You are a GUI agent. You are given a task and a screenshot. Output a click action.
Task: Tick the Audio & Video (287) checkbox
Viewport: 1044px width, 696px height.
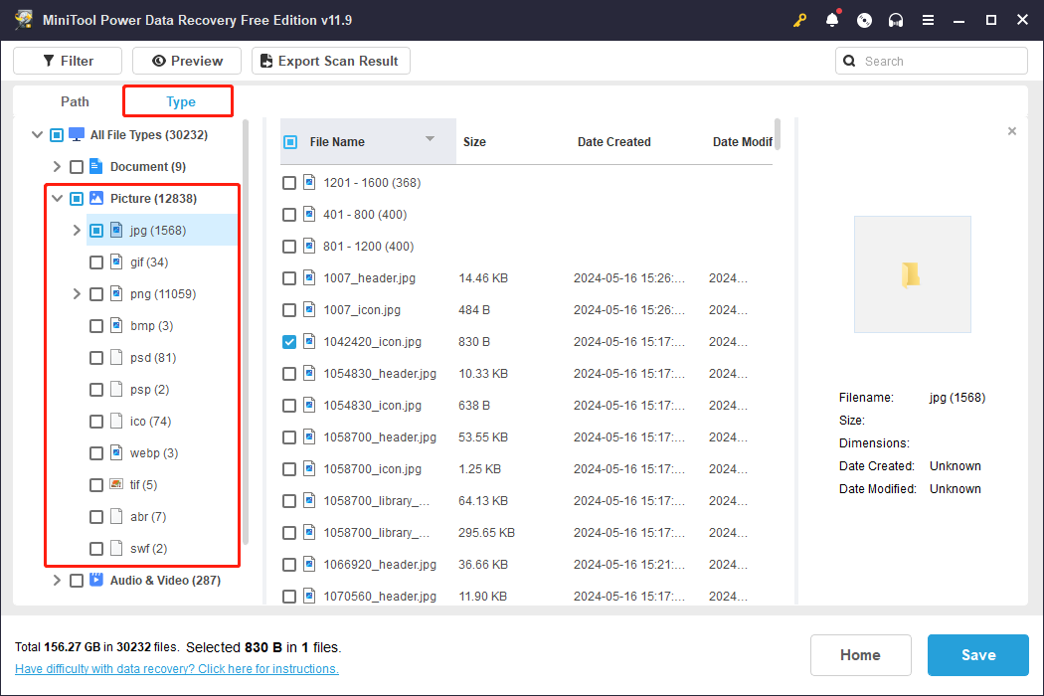coord(77,581)
